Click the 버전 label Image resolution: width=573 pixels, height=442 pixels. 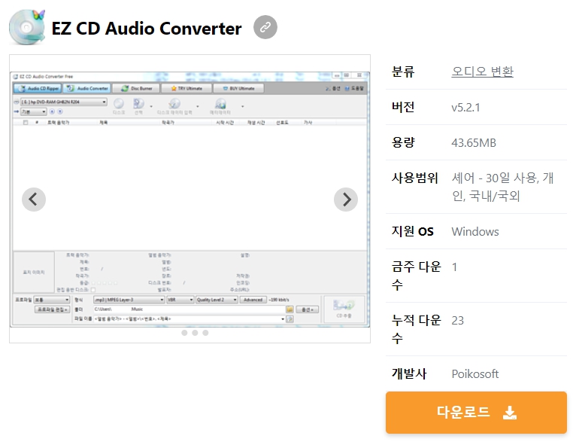[403, 107]
